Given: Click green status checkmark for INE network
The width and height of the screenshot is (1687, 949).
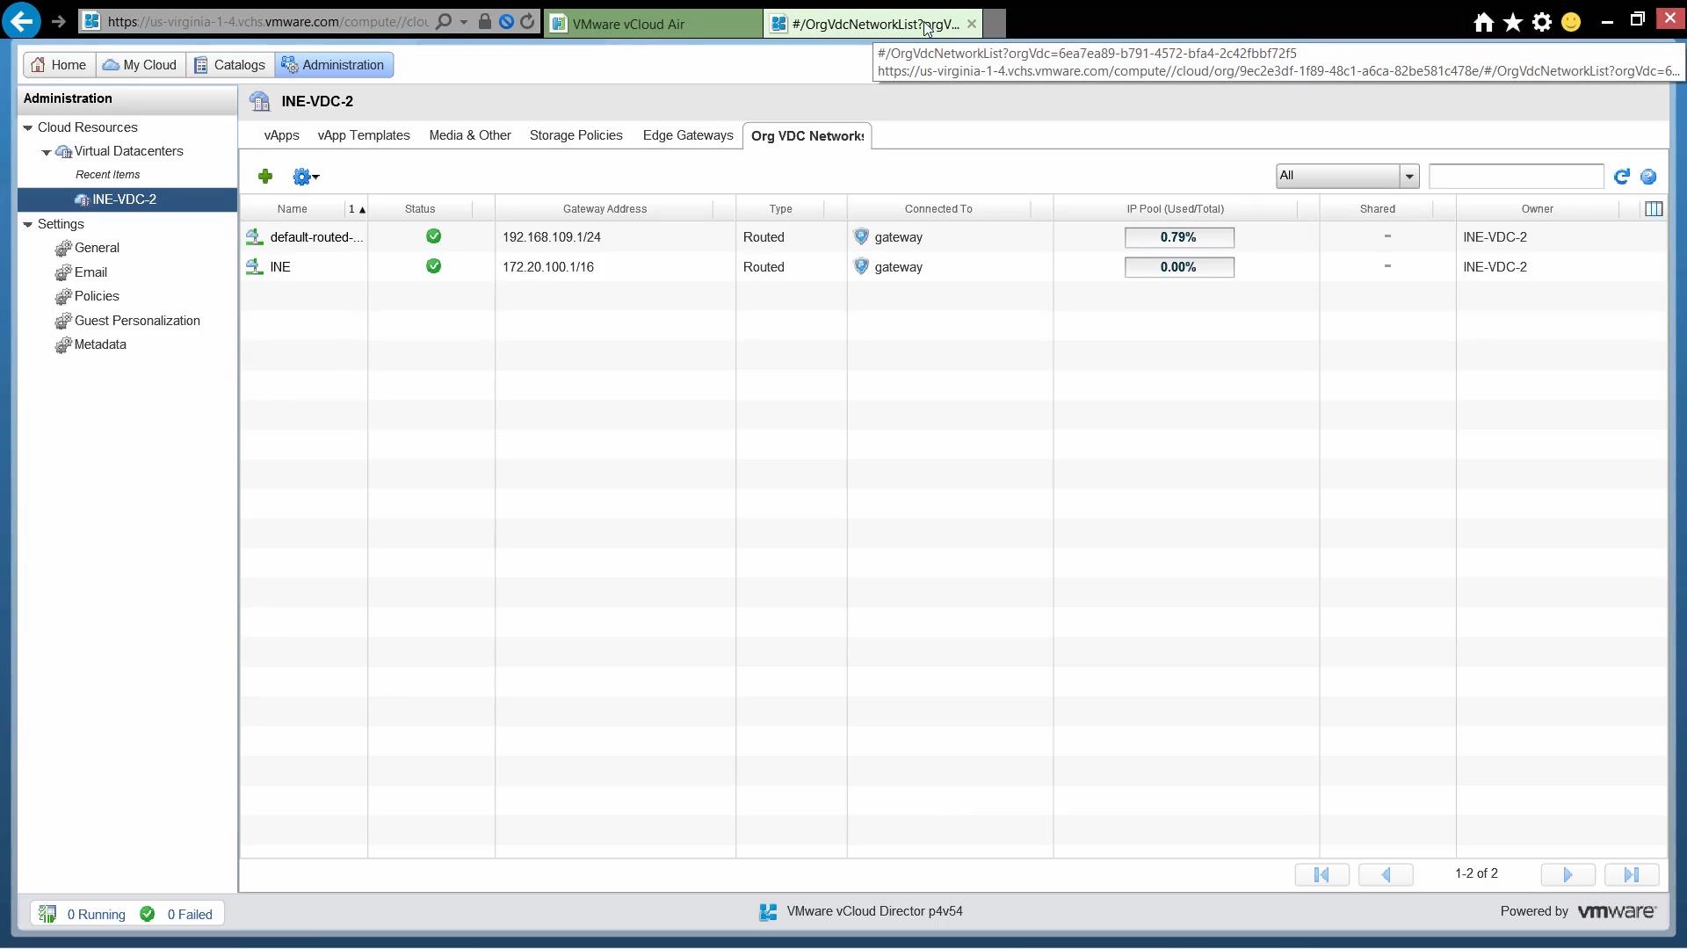Looking at the screenshot, I should (x=432, y=265).
